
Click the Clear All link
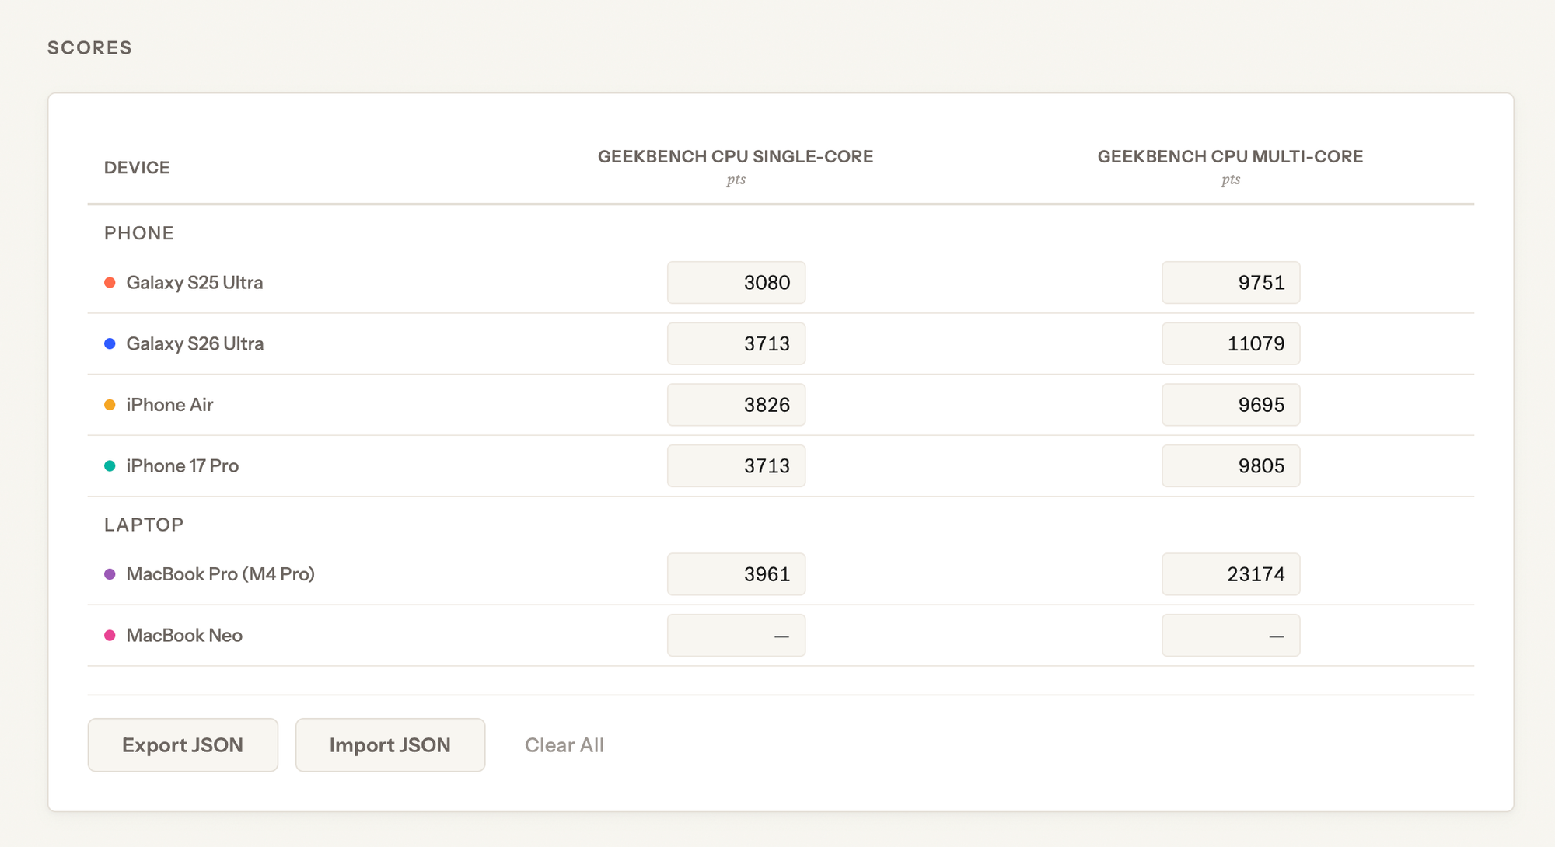pyautogui.click(x=564, y=745)
